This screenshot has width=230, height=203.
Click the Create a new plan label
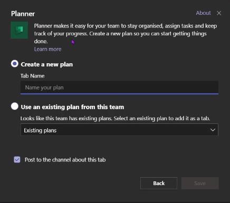click(47, 64)
